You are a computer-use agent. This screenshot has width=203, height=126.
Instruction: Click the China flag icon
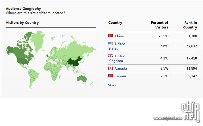click(x=111, y=36)
